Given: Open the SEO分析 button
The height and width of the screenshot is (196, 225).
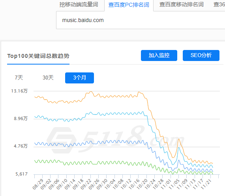Looking at the screenshot, I should coord(201,55).
